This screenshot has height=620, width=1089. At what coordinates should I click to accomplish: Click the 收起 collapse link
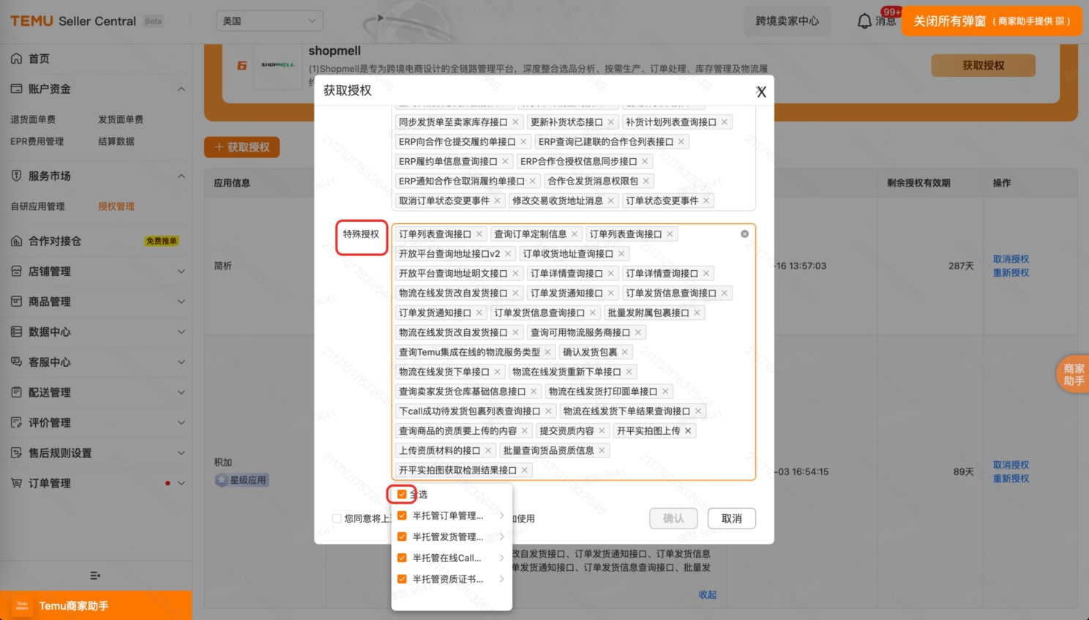point(708,595)
